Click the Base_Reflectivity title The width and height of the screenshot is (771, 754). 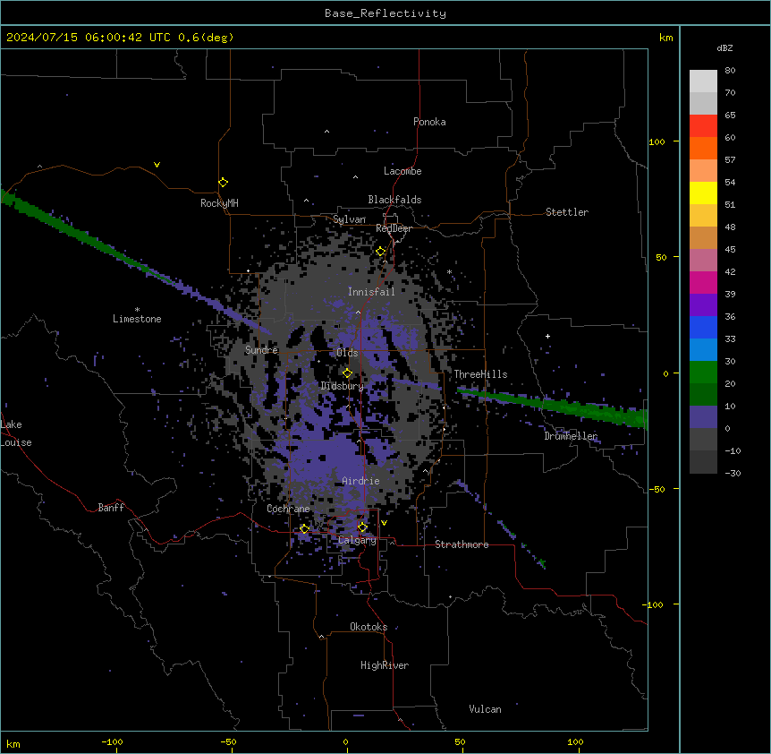pyautogui.click(x=385, y=13)
